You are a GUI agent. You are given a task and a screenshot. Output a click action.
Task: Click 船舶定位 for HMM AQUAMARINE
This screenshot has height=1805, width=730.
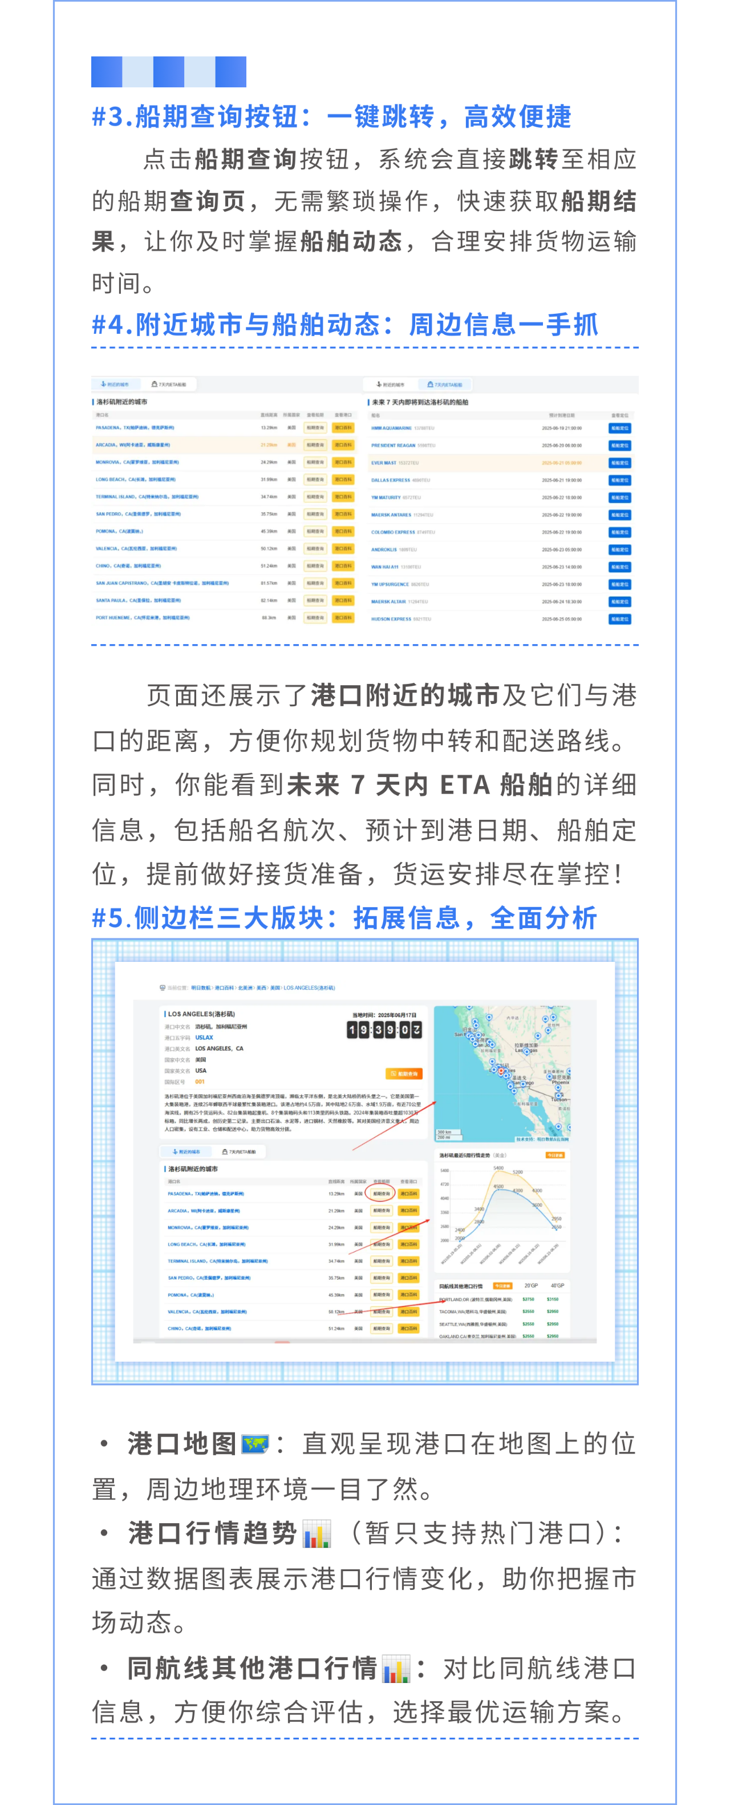[x=620, y=427]
